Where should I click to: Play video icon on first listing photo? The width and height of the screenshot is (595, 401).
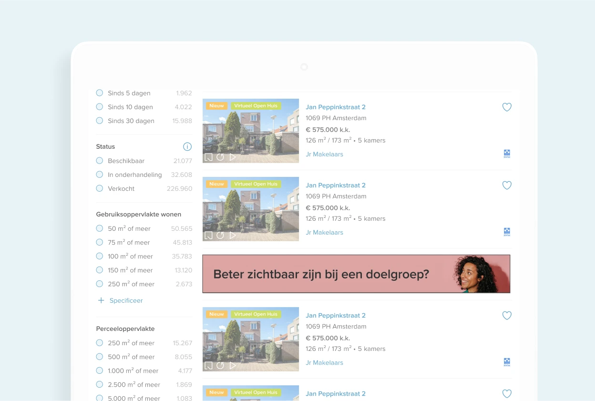[233, 157]
